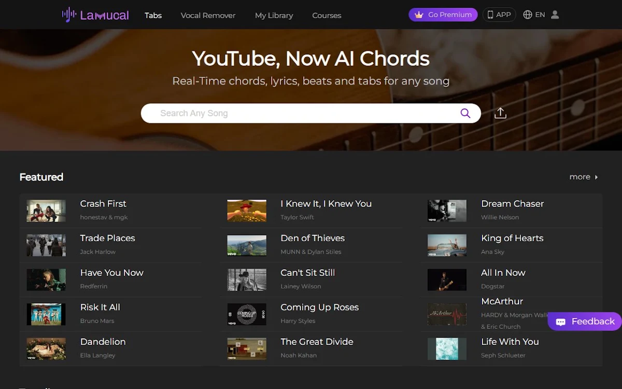Viewport: 622px width, 389px height.
Task: Open the Feedback button
Action: point(585,322)
